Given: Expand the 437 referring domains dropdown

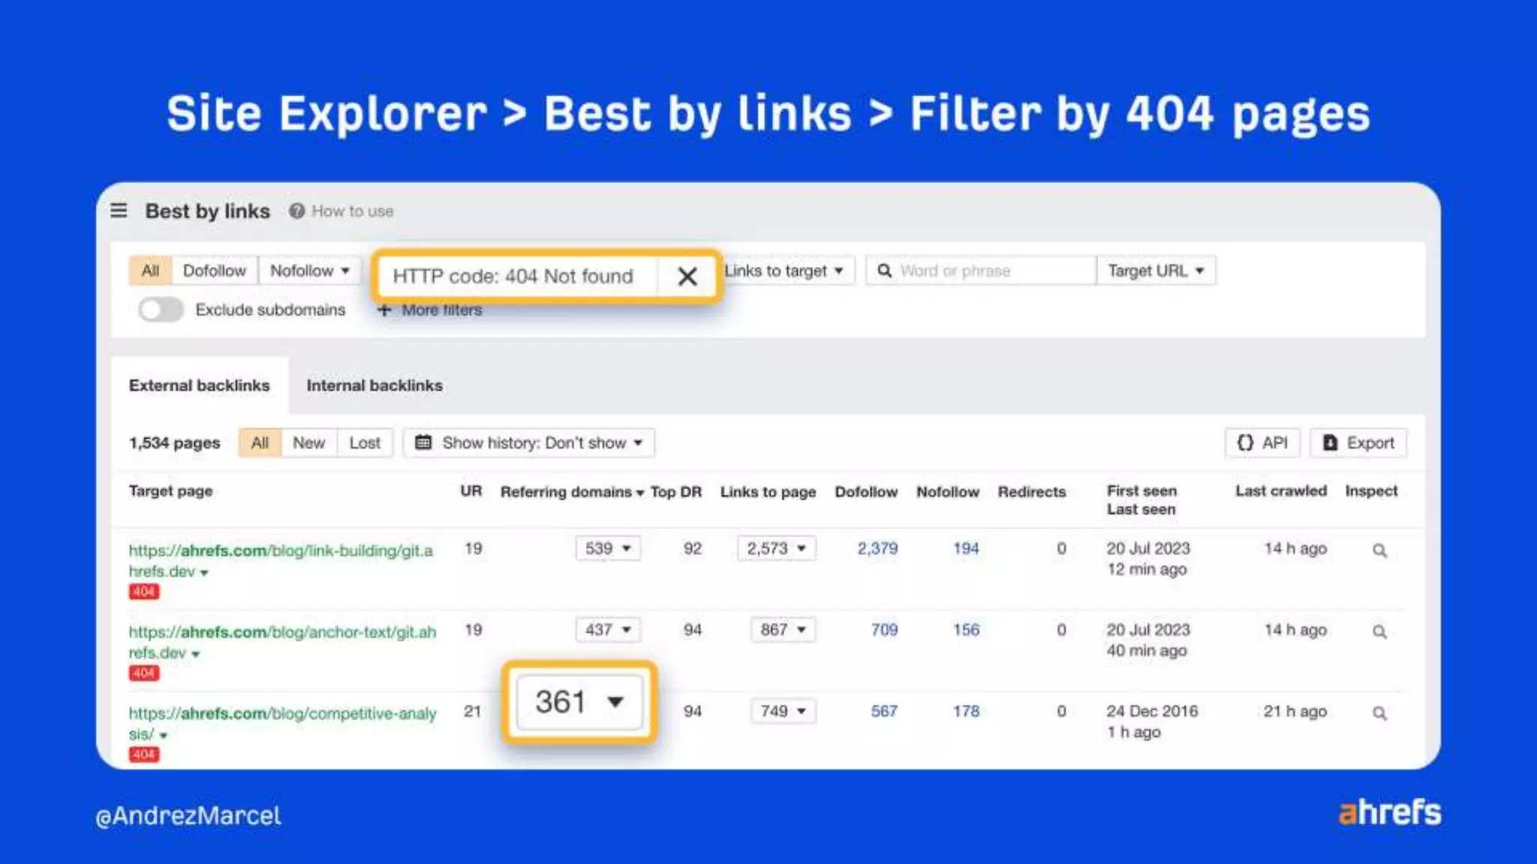Looking at the screenshot, I should [608, 629].
